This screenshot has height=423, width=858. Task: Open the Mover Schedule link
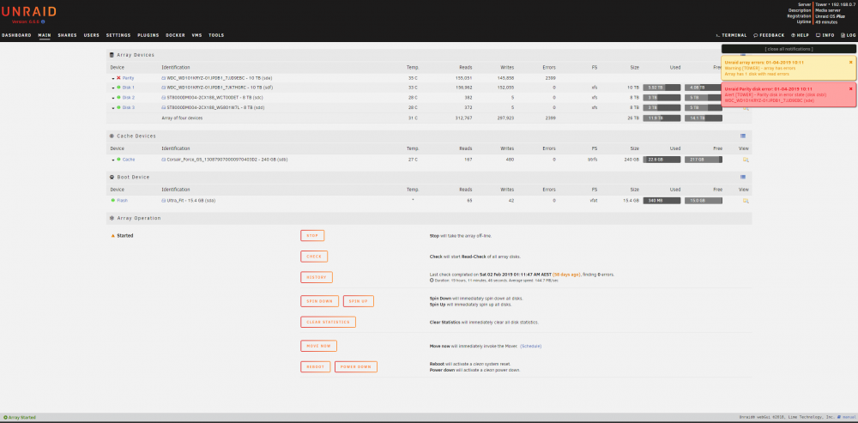click(x=531, y=346)
